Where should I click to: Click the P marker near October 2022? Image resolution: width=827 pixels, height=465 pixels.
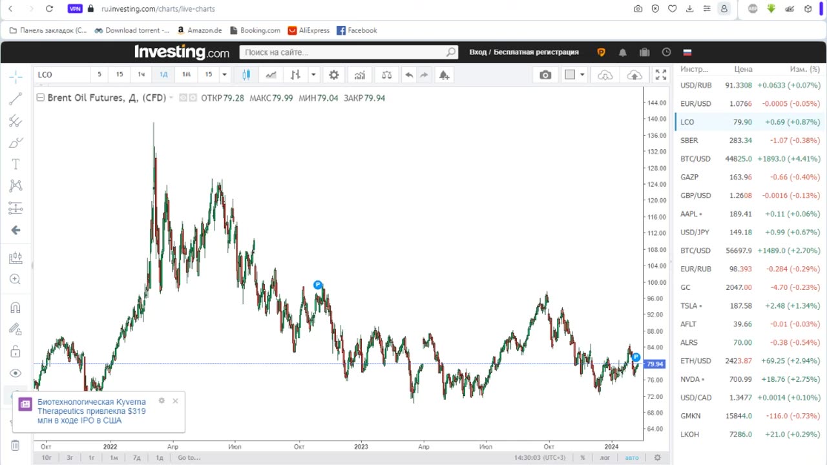point(317,285)
